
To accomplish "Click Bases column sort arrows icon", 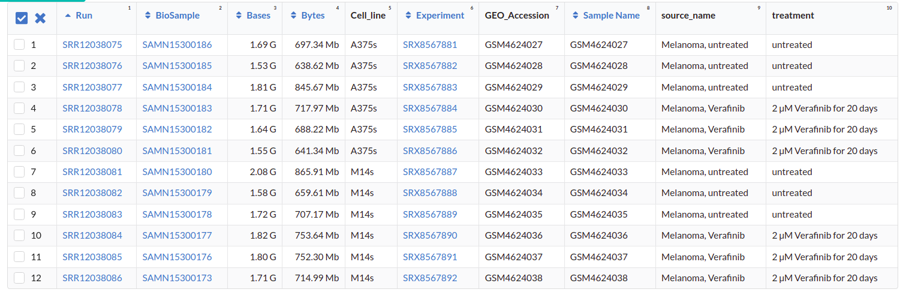I will coord(239,16).
